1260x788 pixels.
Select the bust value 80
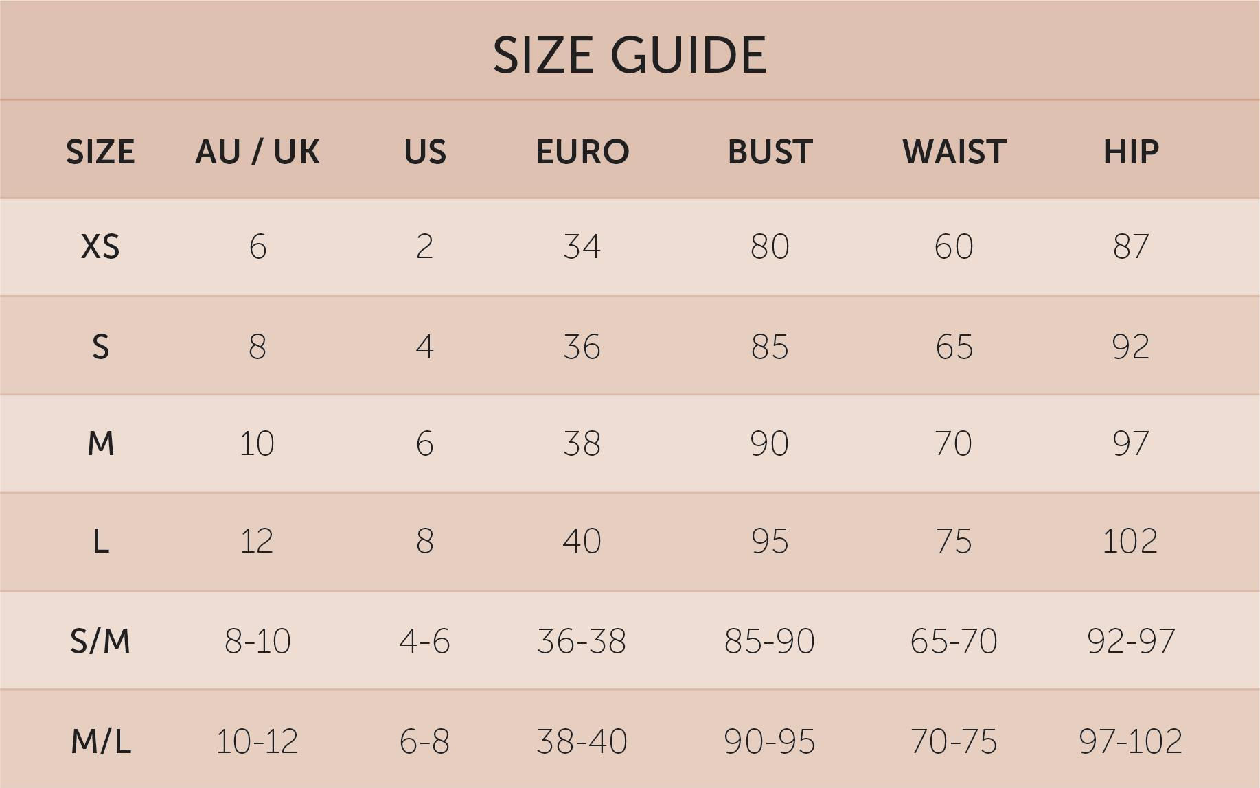click(770, 247)
